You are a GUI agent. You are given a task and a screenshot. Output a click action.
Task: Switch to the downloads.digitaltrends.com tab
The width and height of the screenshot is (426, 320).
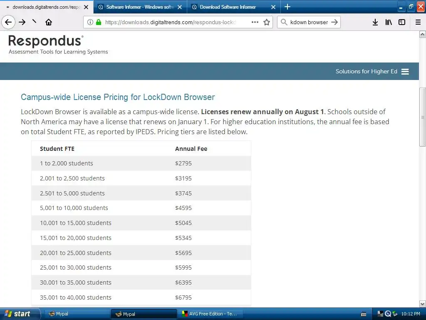46,7
